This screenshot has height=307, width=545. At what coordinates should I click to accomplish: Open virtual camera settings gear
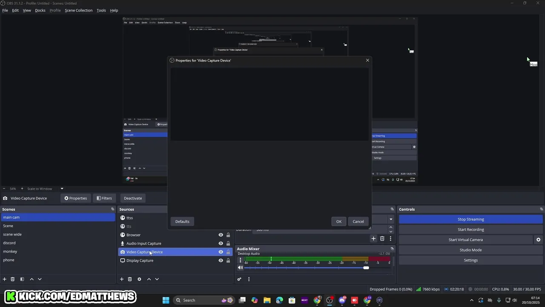pos(538,240)
